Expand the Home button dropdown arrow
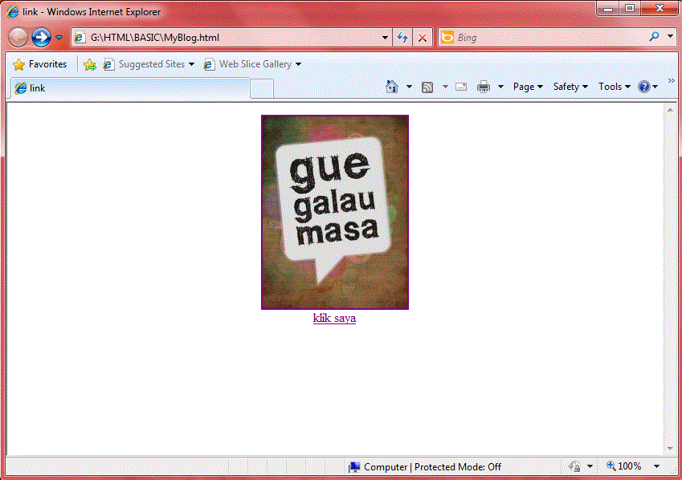Image resolution: width=682 pixels, height=480 pixels. point(409,87)
